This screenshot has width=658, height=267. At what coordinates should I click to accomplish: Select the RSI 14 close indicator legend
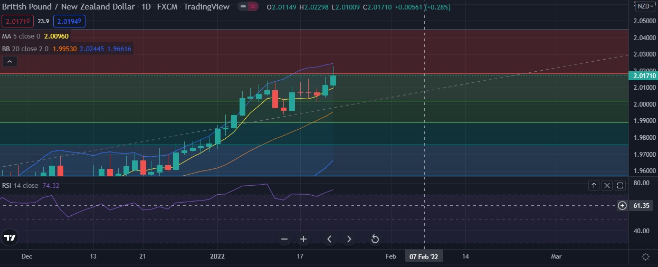coord(20,185)
